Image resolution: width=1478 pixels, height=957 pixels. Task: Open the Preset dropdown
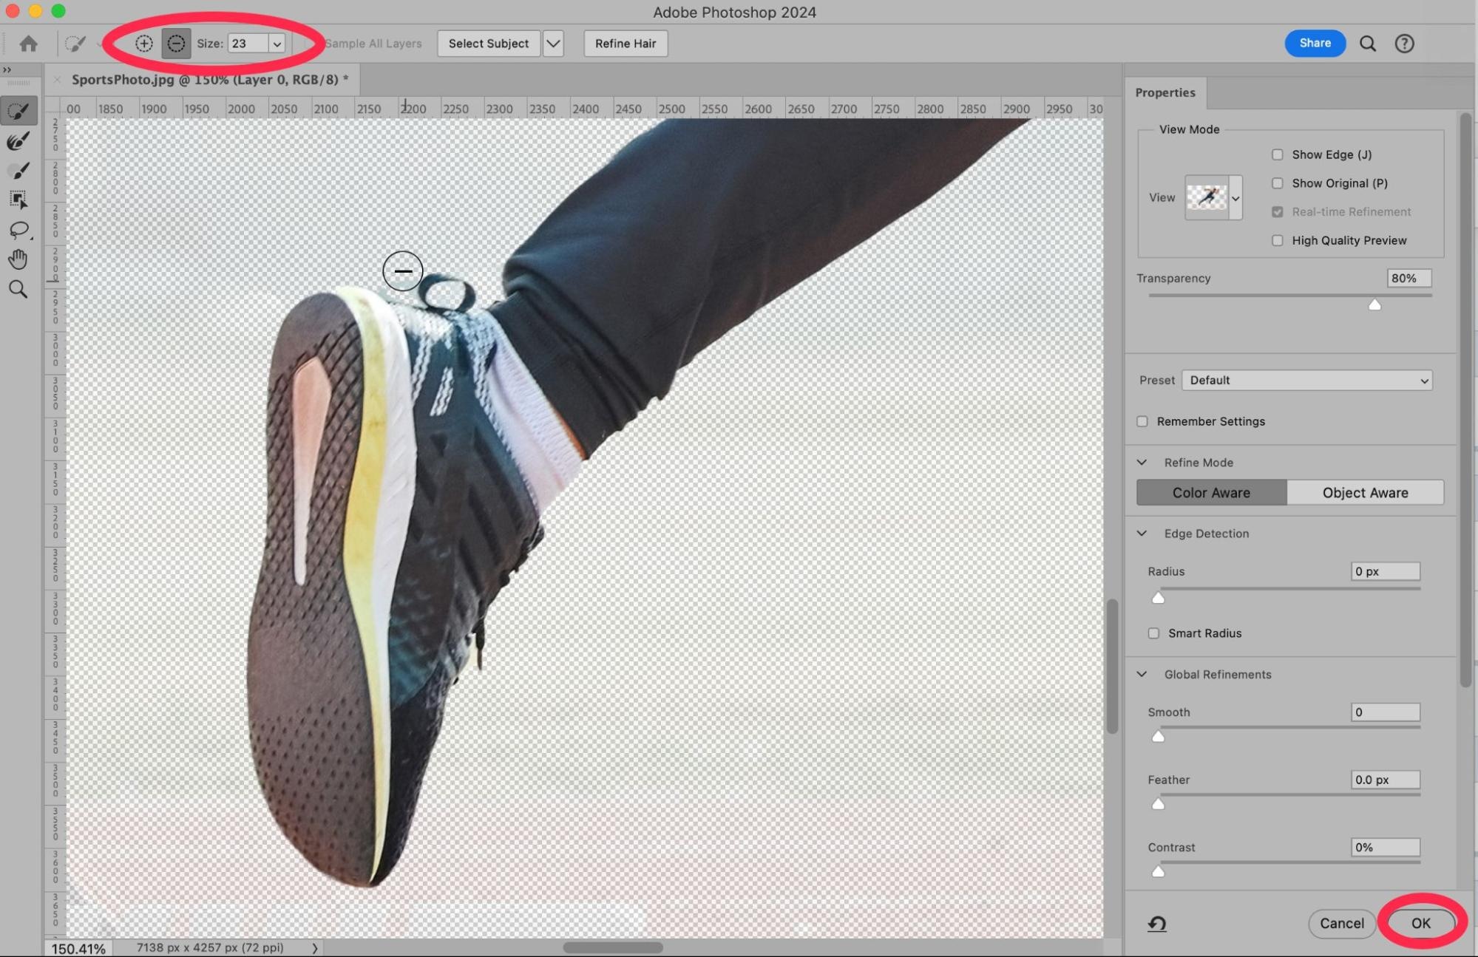[1306, 381]
